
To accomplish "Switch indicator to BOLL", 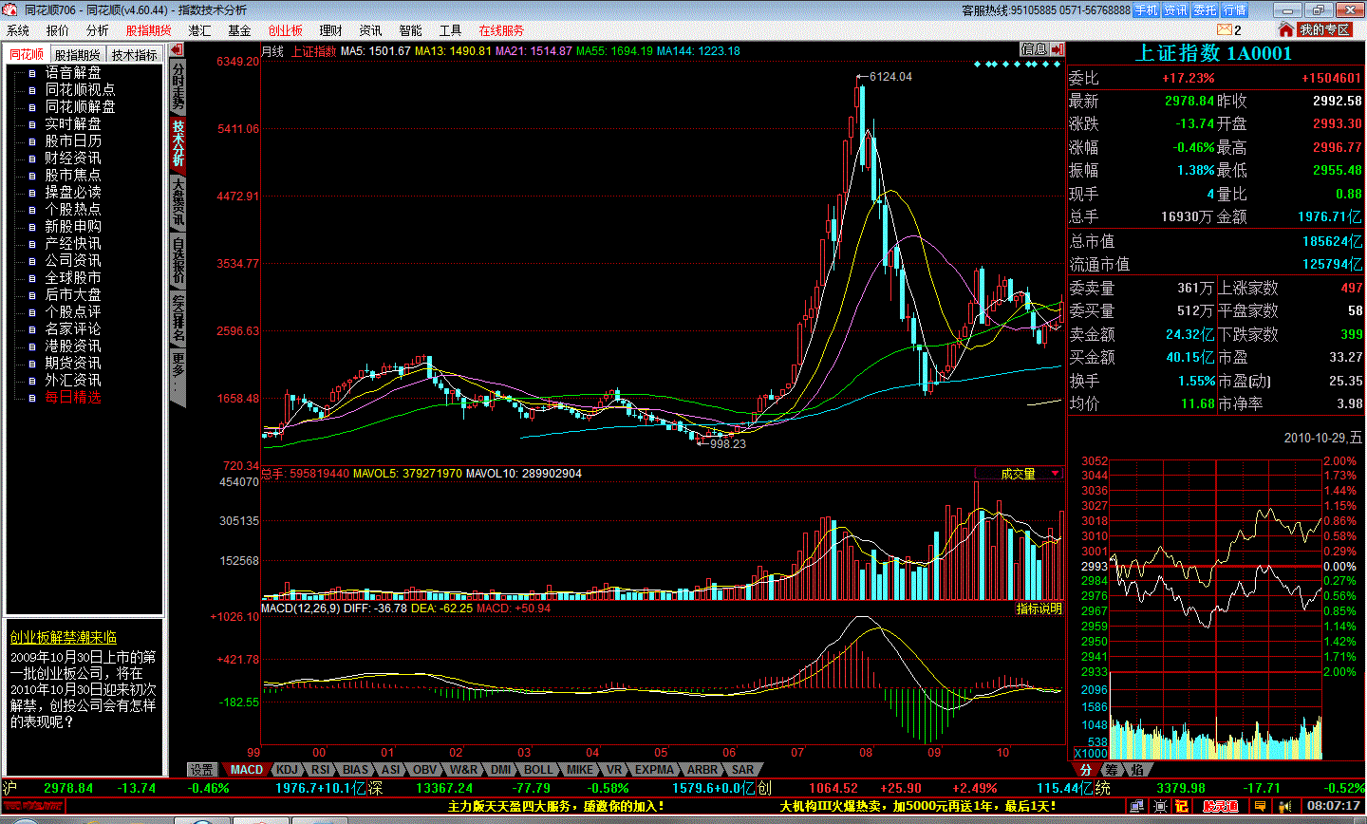I will [537, 770].
